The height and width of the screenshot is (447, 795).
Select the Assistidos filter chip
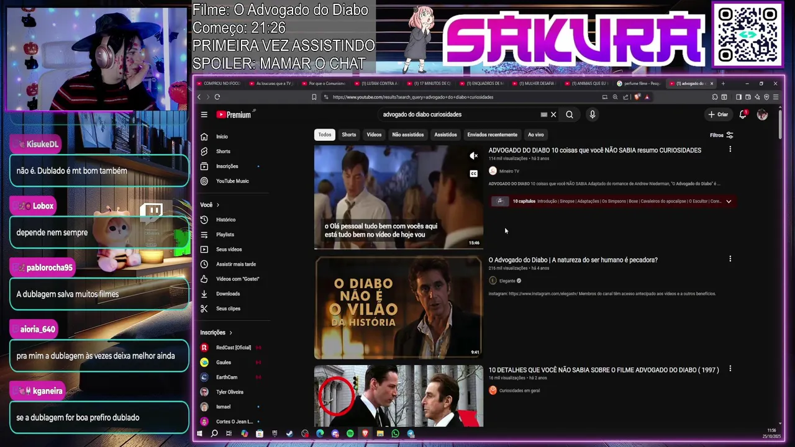click(445, 135)
